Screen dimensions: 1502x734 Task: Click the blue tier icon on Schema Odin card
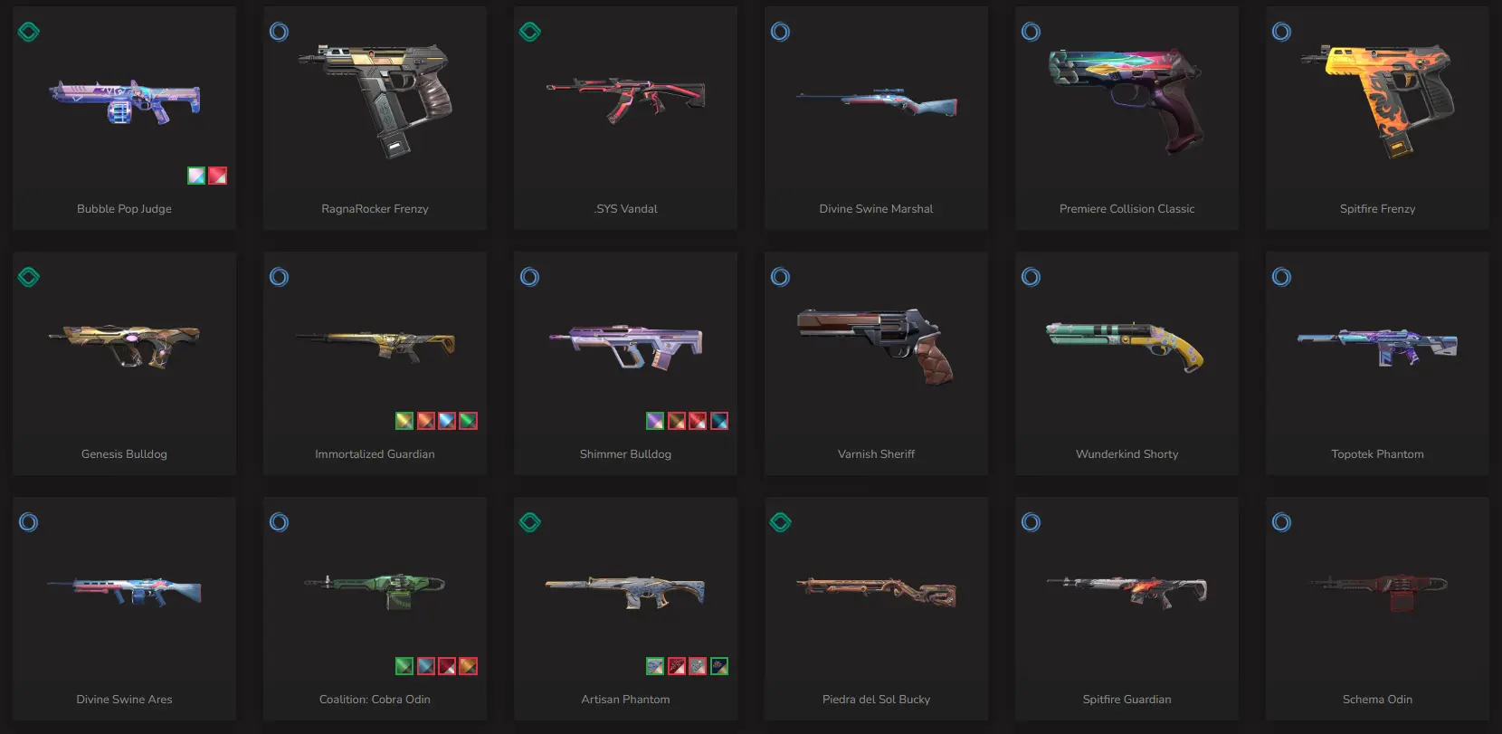coord(1281,522)
